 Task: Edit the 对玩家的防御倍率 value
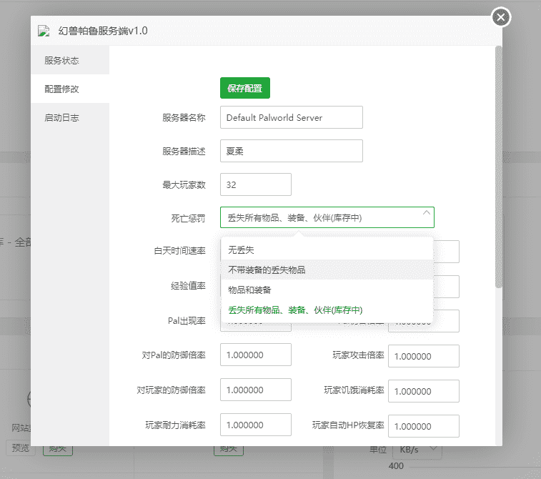click(256, 390)
